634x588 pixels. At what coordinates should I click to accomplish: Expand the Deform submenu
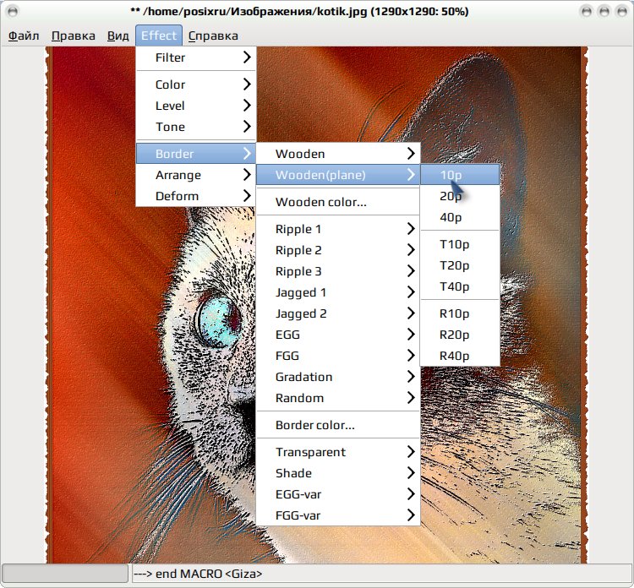point(196,196)
